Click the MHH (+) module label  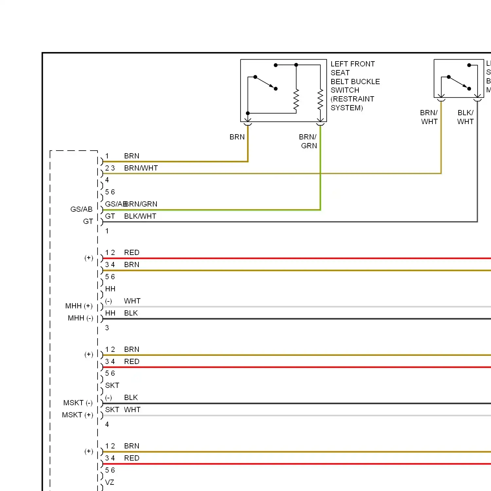click(79, 306)
